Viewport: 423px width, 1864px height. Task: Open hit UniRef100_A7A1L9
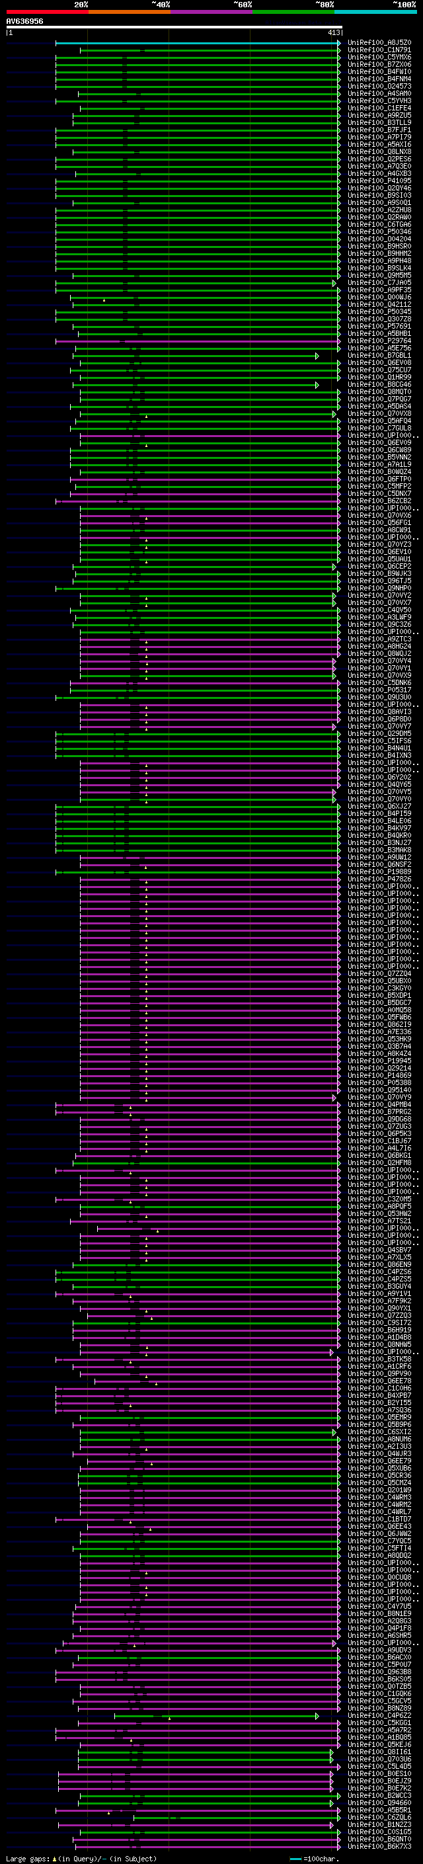[379, 465]
